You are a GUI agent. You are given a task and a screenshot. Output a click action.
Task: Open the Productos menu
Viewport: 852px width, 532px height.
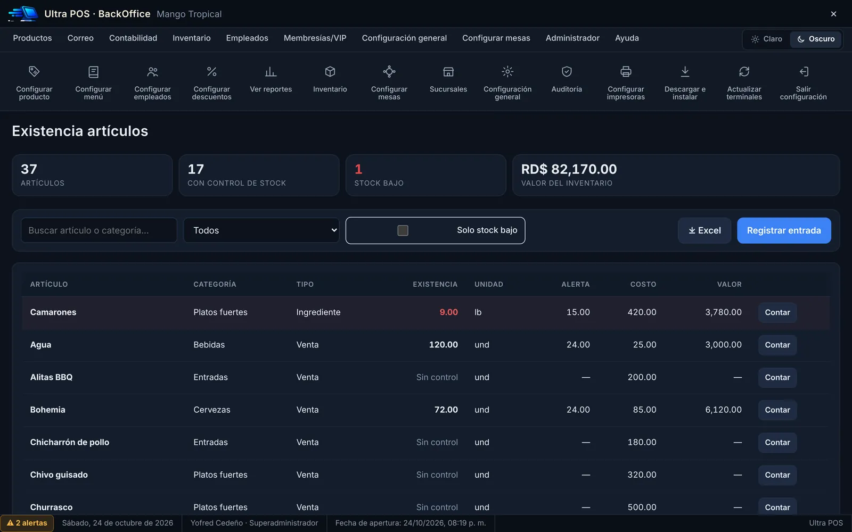[32, 38]
